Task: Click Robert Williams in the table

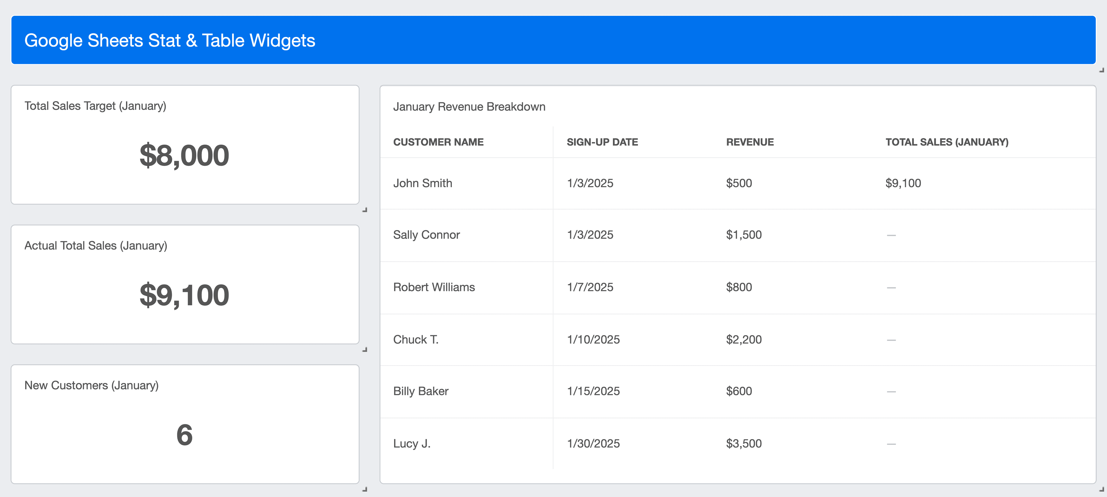Action: coord(434,287)
